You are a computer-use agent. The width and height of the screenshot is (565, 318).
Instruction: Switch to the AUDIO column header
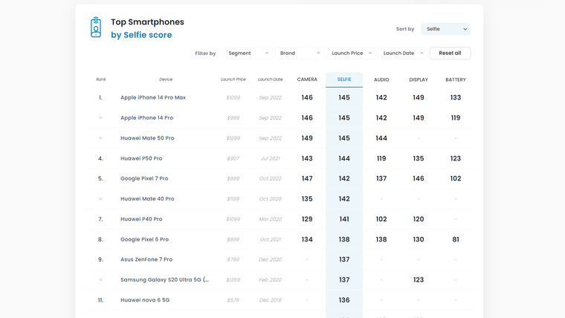pos(381,79)
